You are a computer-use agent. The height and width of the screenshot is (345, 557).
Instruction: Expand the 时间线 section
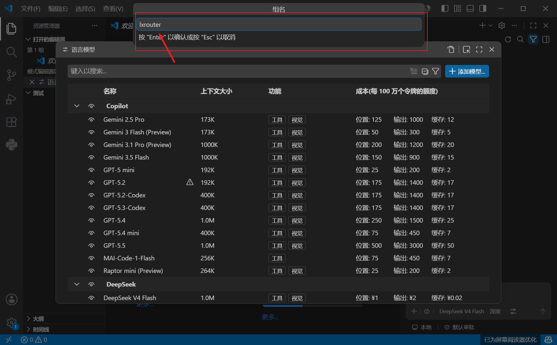coord(28,329)
